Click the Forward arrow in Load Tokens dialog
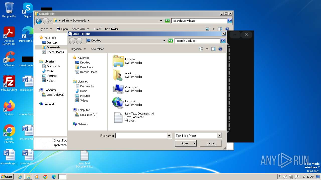The width and height of the screenshot is (321, 180). [x=79, y=41]
